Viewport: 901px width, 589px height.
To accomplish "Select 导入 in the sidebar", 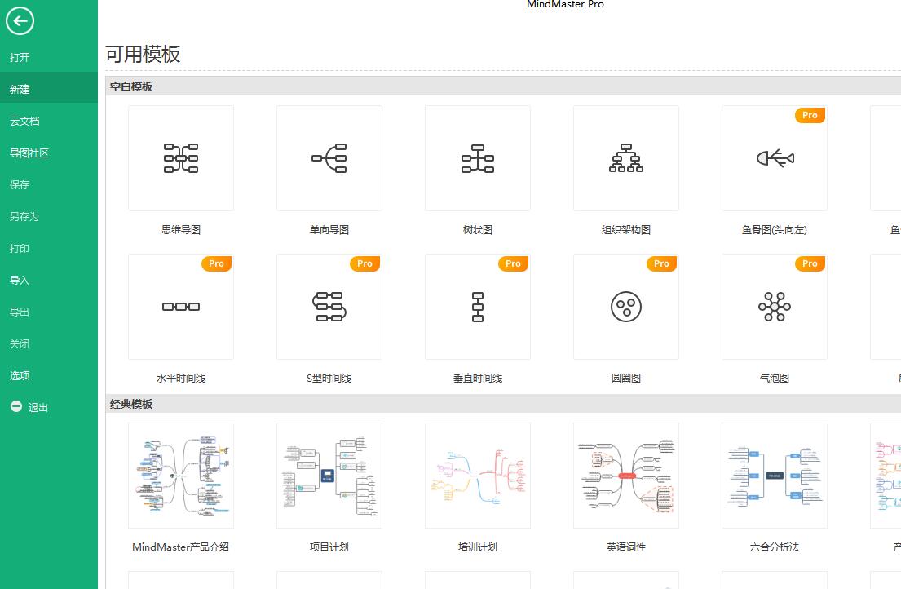I will (20, 280).
